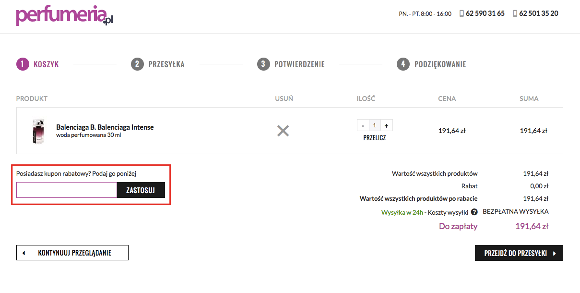Click the first phone icon in header

[x=462, y=13]
